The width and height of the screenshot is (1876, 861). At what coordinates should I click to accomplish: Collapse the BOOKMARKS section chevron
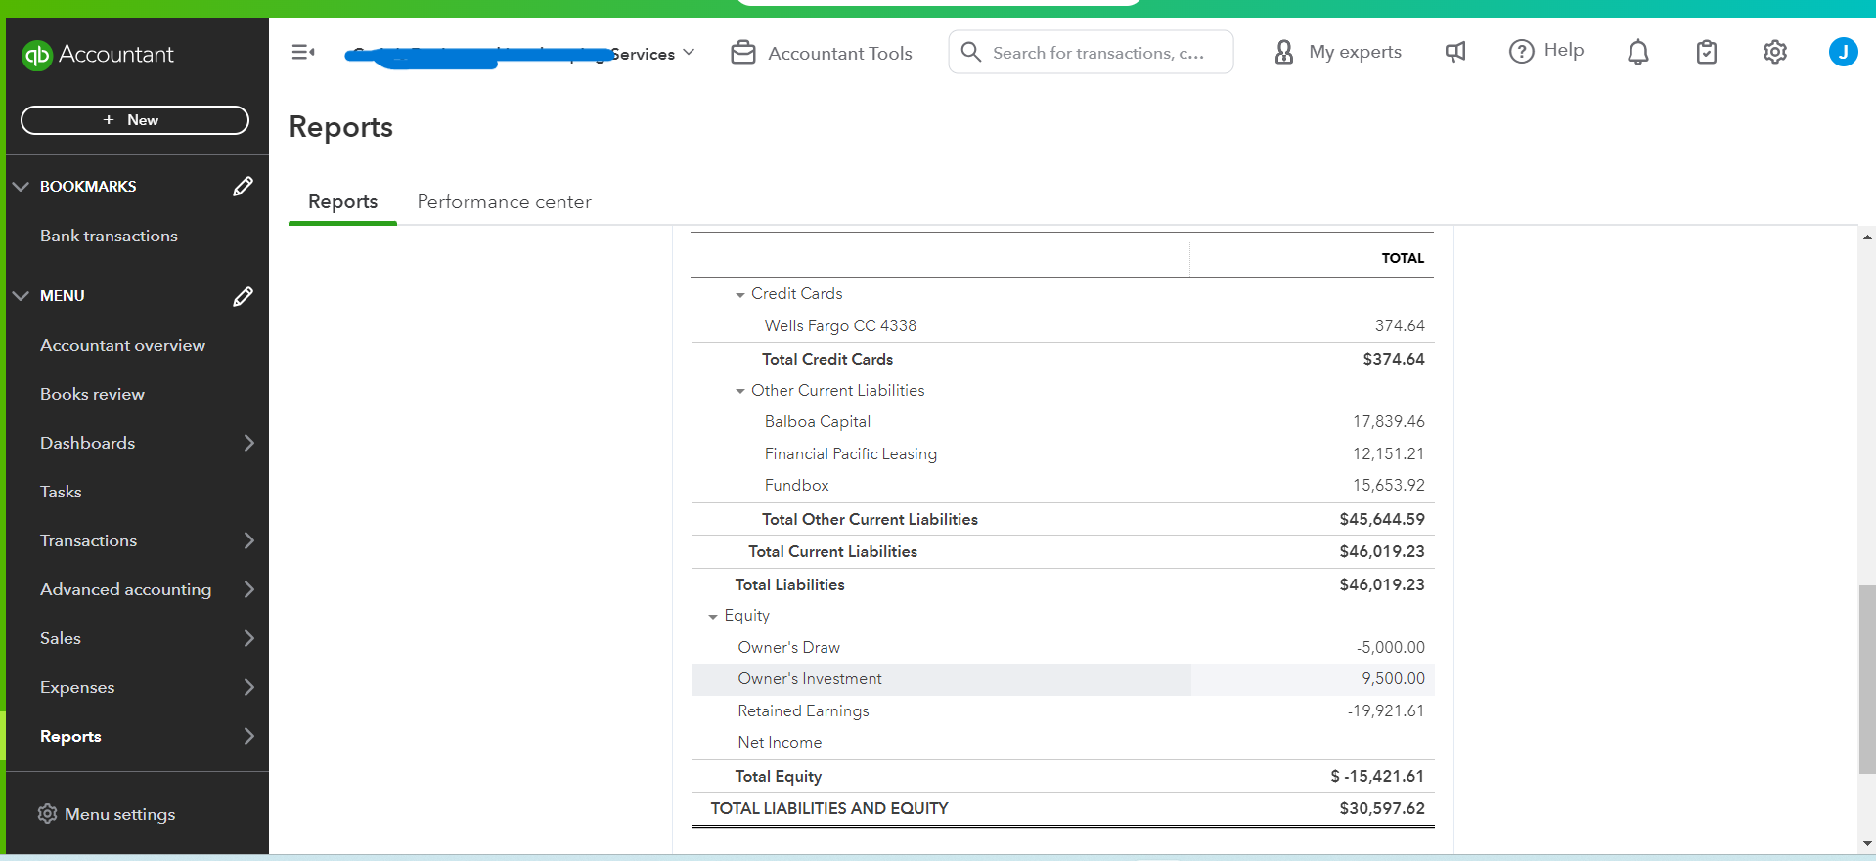tap(21, 186)
